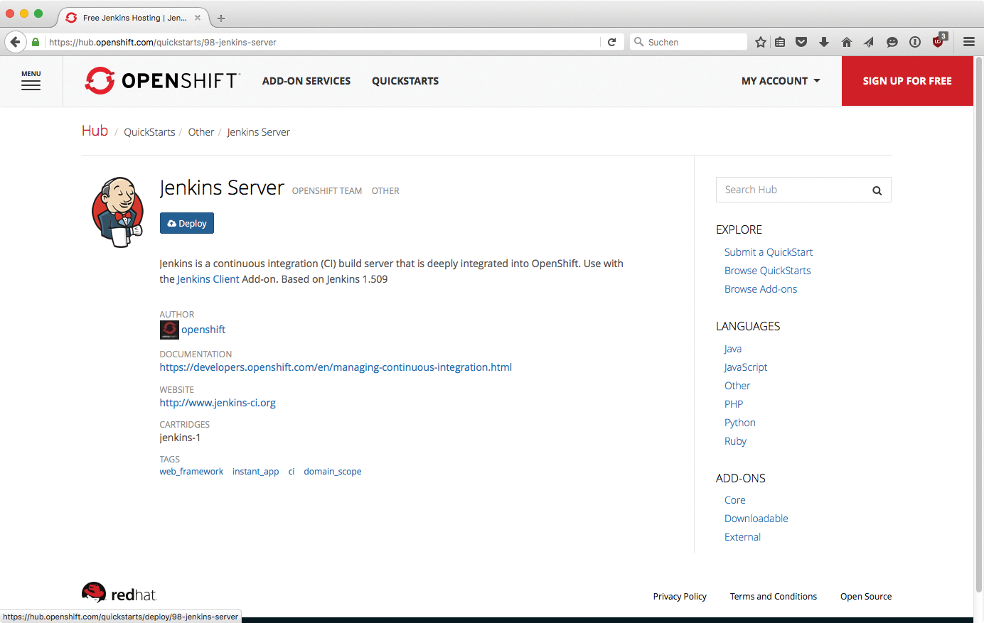Open the bookmarks list icon
This screenshot has height=623, width=984.
(x=780, y=42)
